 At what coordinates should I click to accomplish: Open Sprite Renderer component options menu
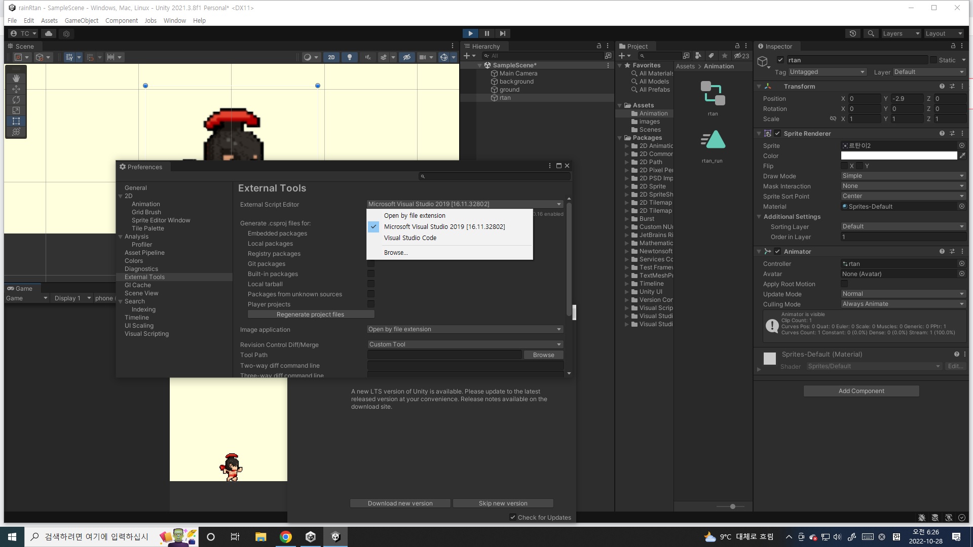(x=962, y=134)
